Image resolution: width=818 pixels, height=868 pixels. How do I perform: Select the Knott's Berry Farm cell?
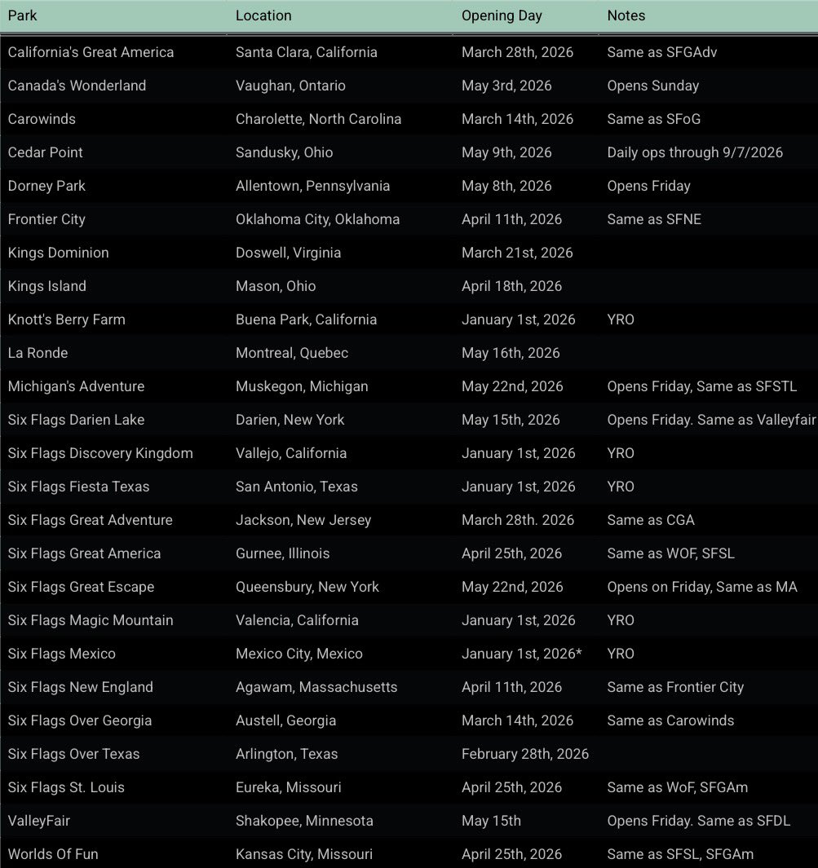tap(66, 319)
